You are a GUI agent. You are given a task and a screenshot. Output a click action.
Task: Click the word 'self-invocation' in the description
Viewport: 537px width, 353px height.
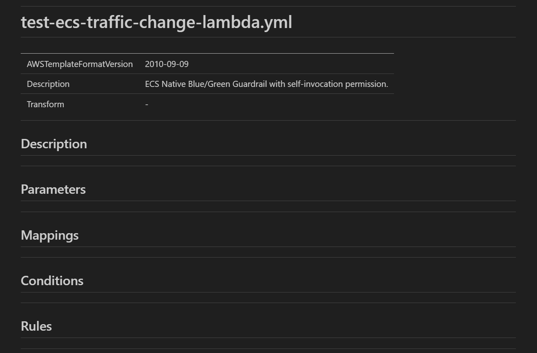point(315,84)
